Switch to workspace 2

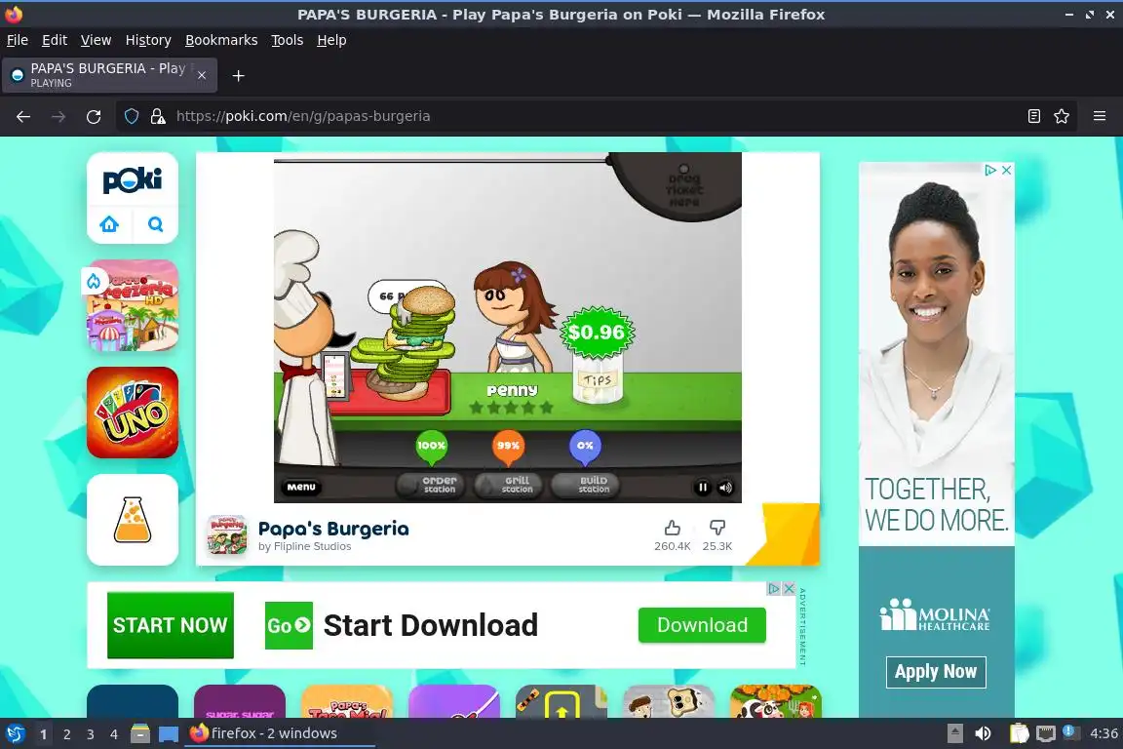click(66, 734)
